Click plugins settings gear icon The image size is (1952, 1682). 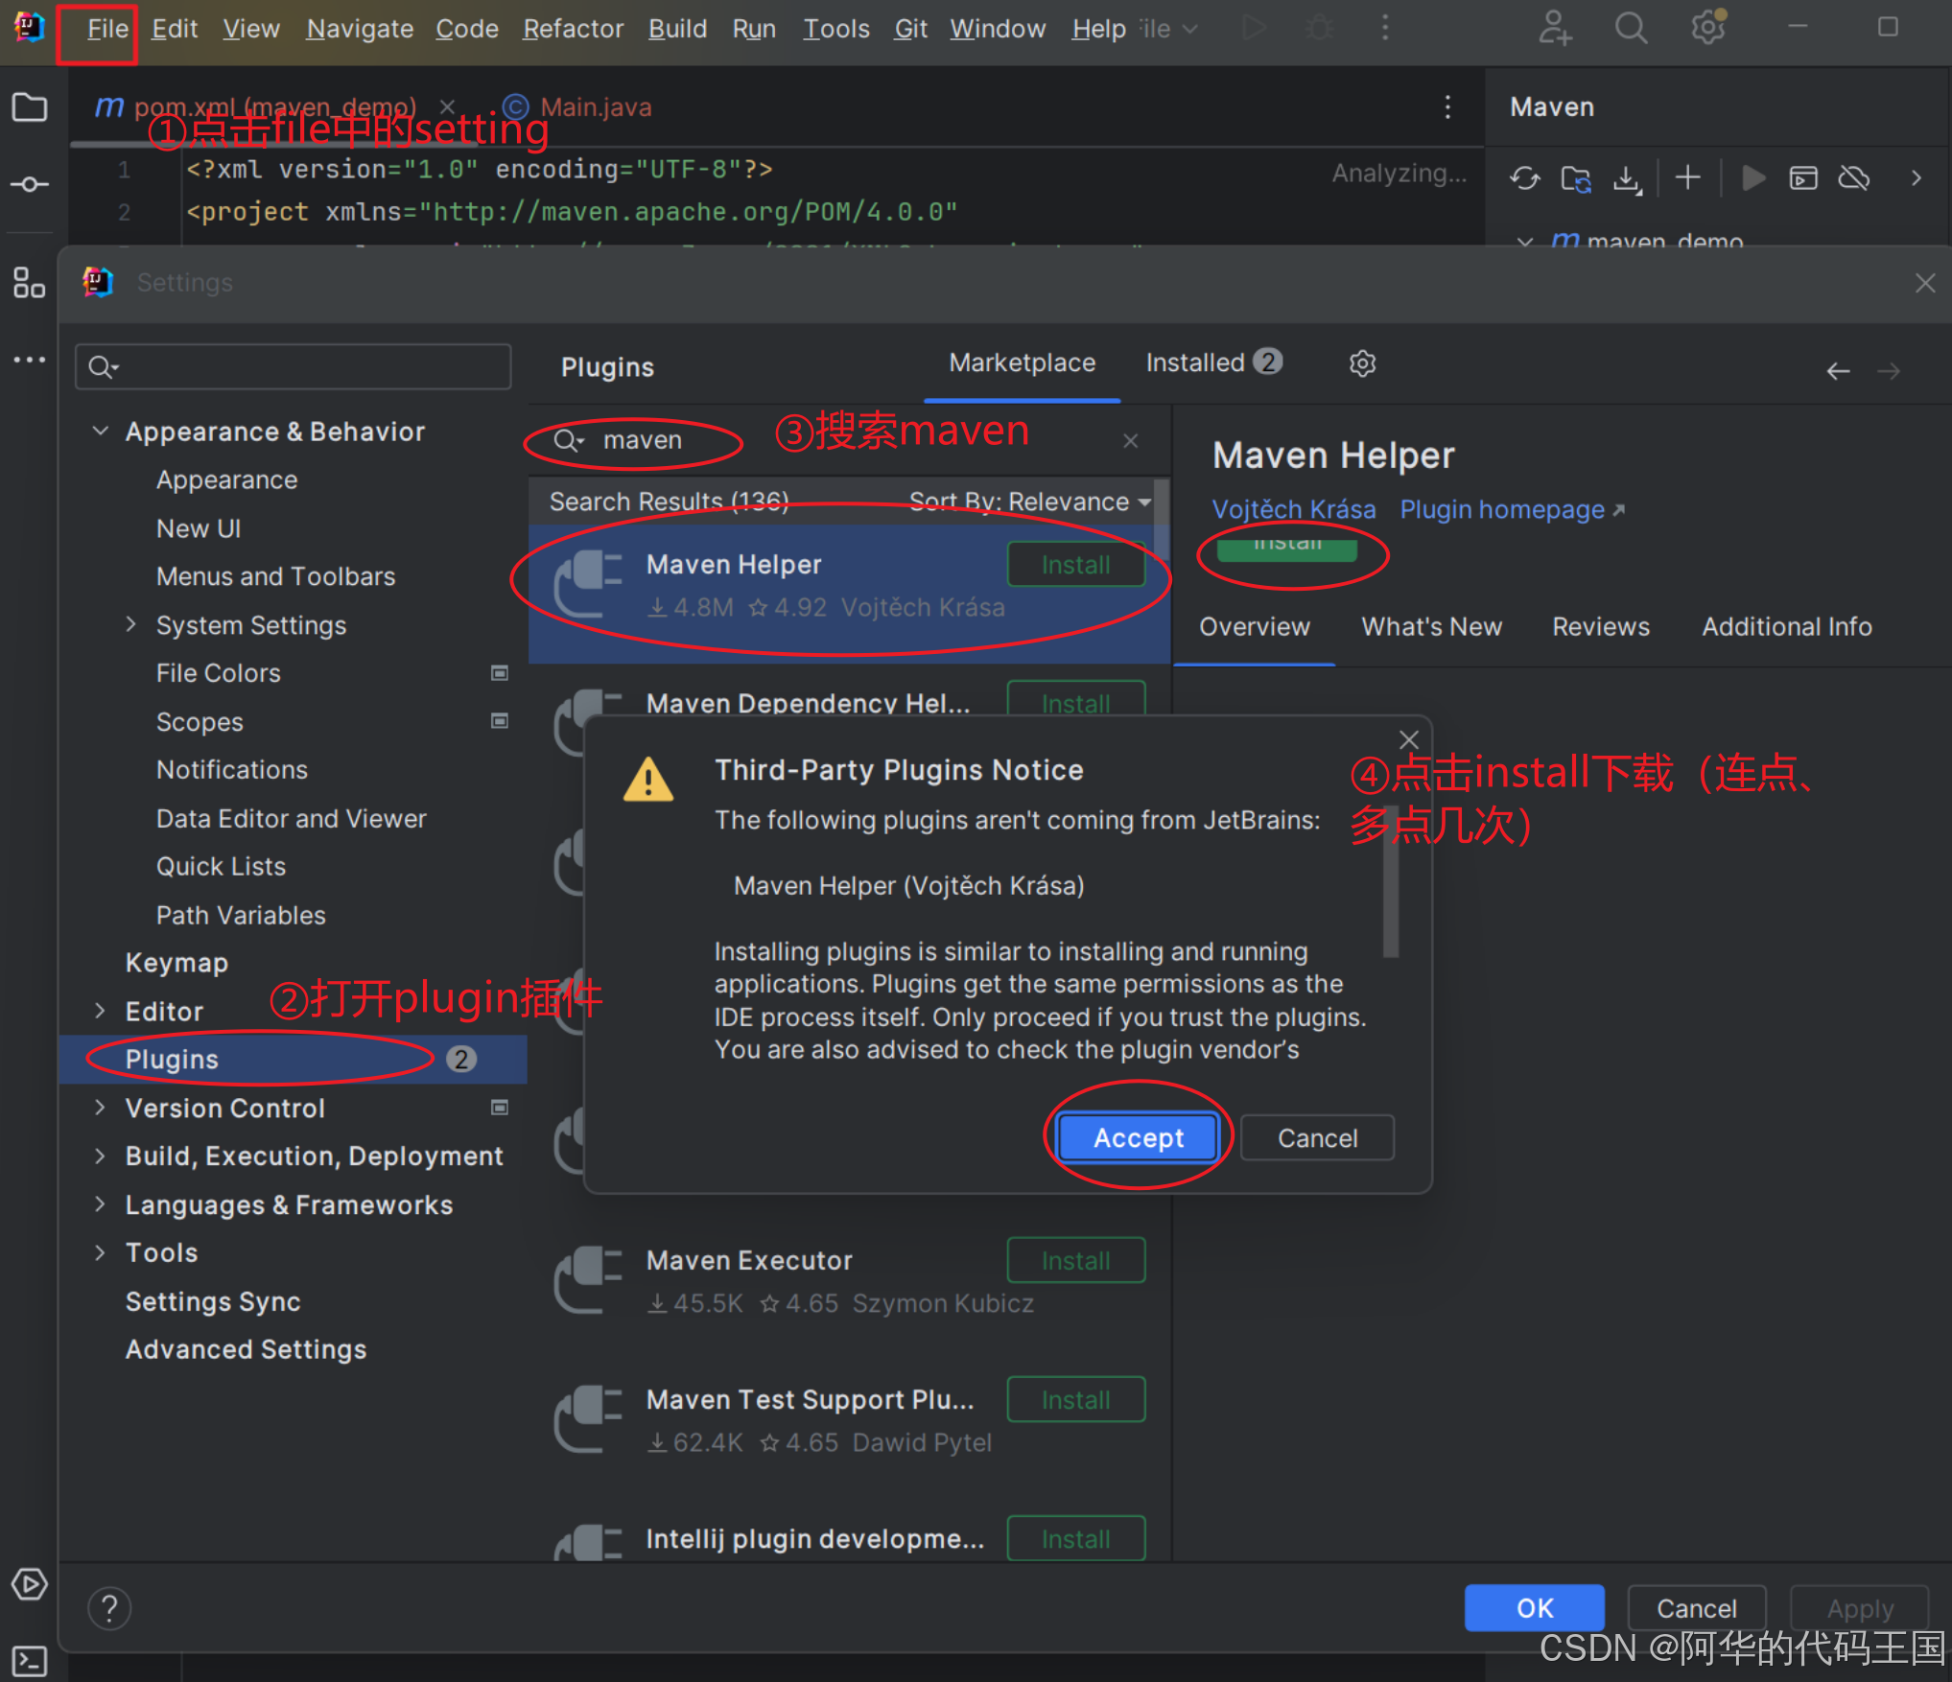point(1362,363)
